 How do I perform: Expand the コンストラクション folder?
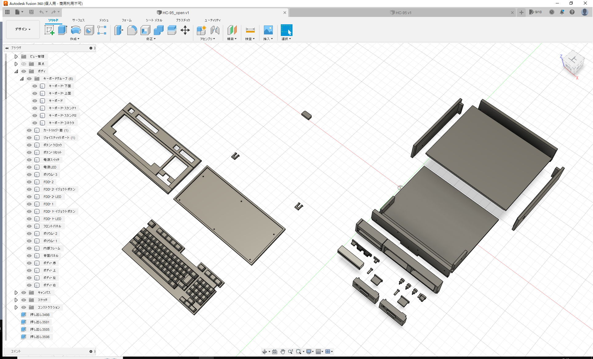[16, 307]
